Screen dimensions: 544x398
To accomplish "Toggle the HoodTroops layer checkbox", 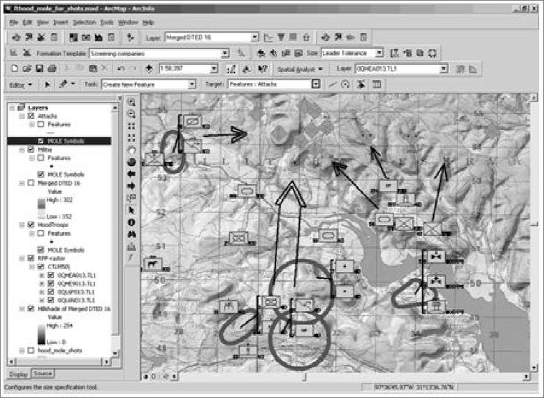I will [31, 225].
